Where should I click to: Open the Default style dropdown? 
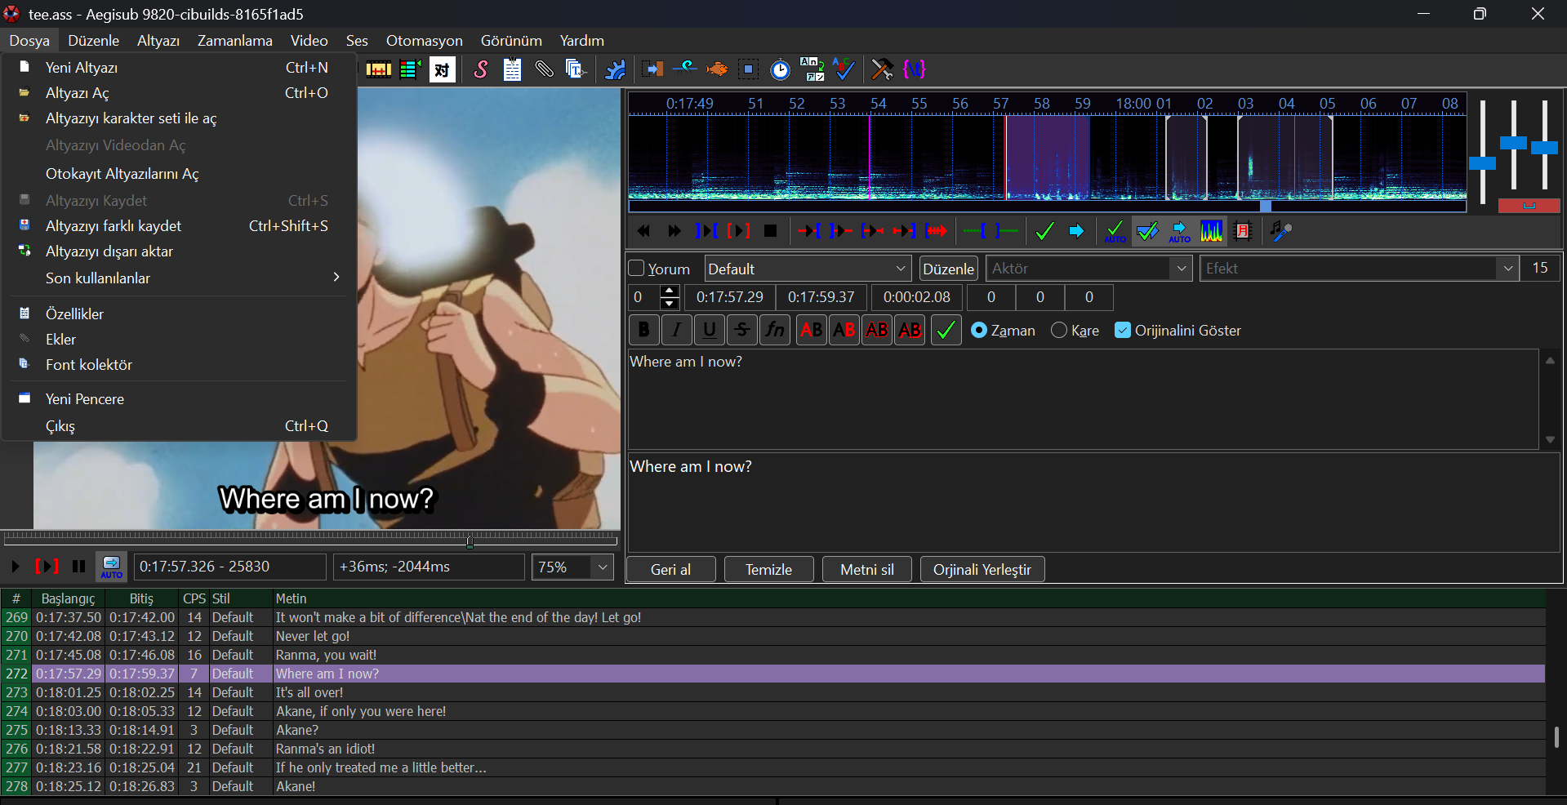807,269
